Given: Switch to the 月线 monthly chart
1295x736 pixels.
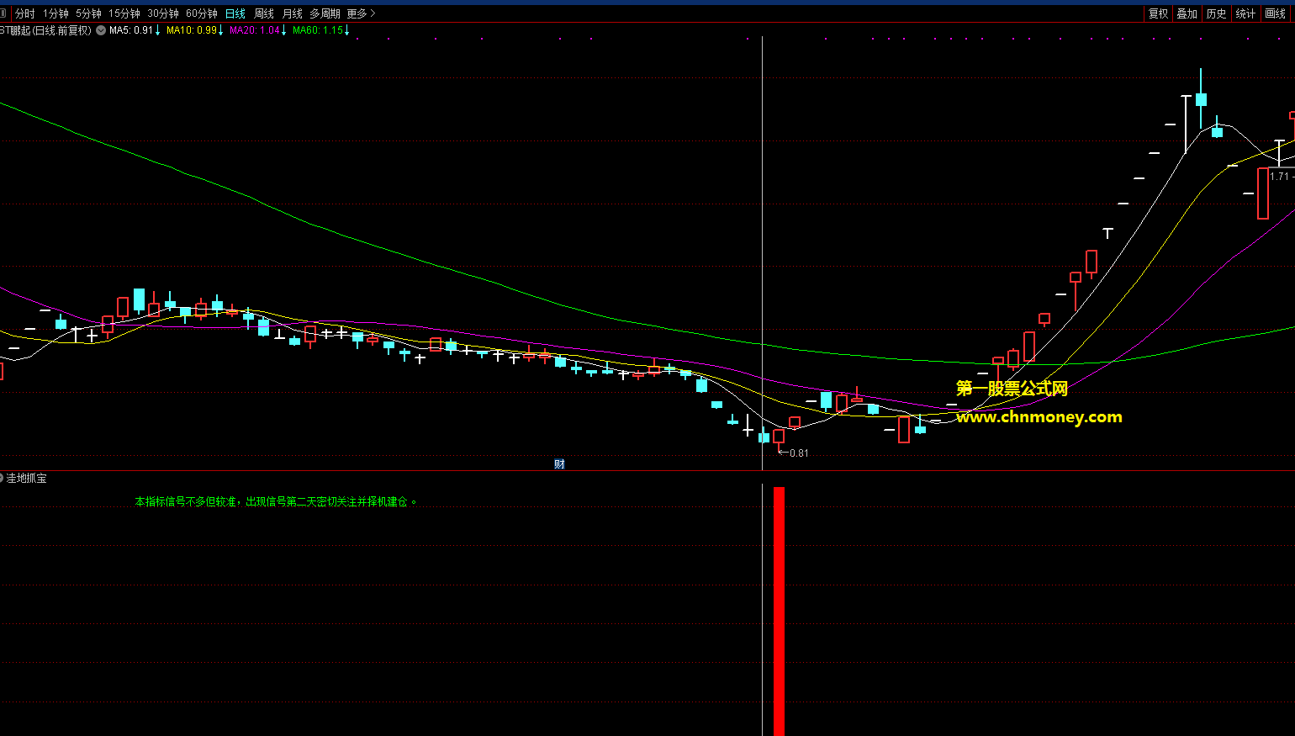Looking at the screenshot, I should coord(293,13).
